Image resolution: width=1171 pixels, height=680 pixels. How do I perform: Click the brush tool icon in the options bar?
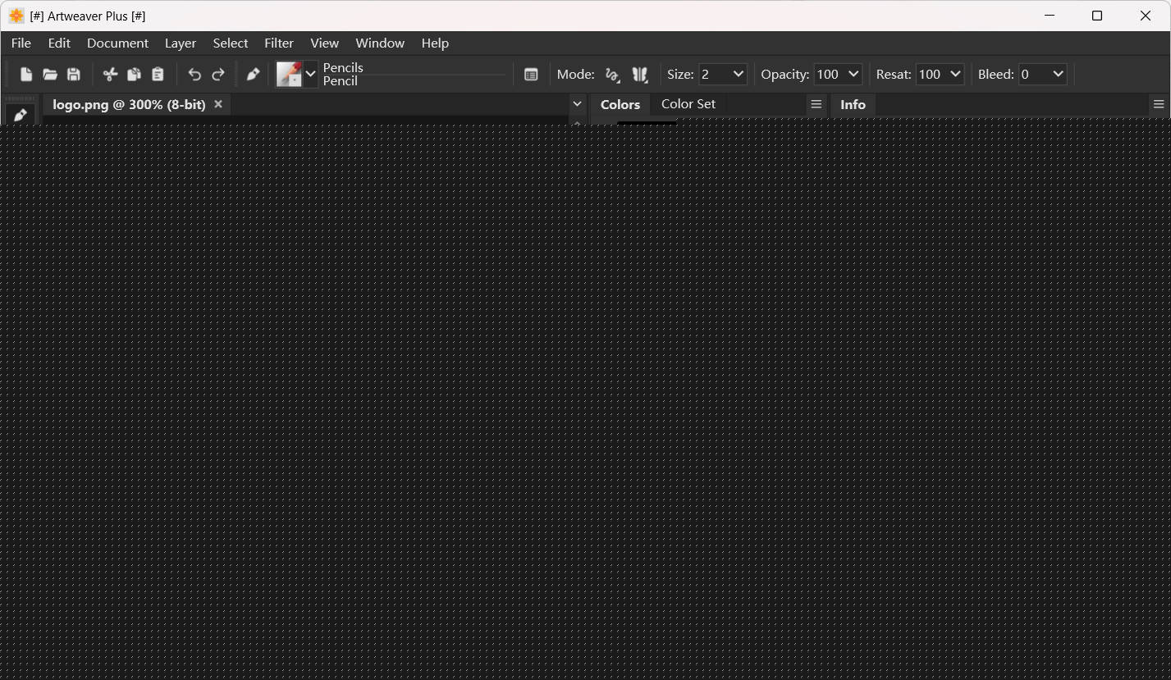pos(254,75)
